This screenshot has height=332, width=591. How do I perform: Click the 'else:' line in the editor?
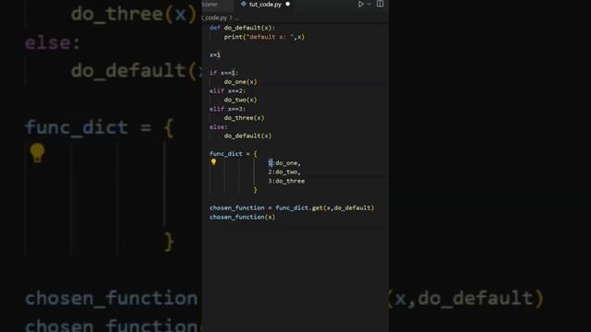[219, 127]
